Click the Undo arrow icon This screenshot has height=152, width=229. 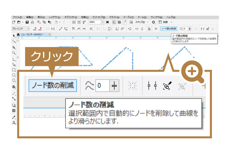(56, 22)
